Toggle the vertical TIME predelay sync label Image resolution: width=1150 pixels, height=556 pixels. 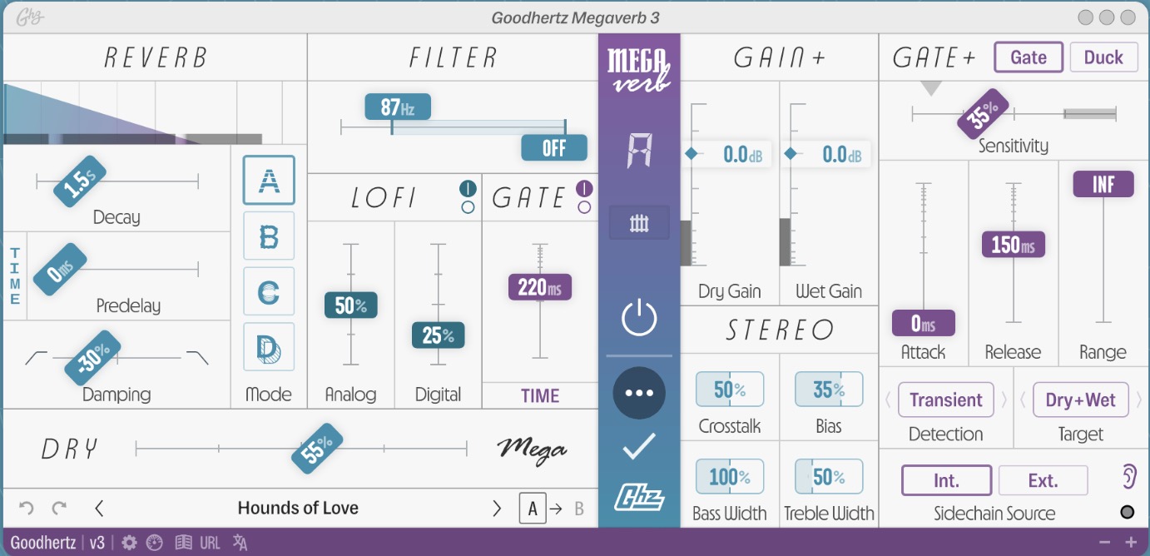[15, 276]
